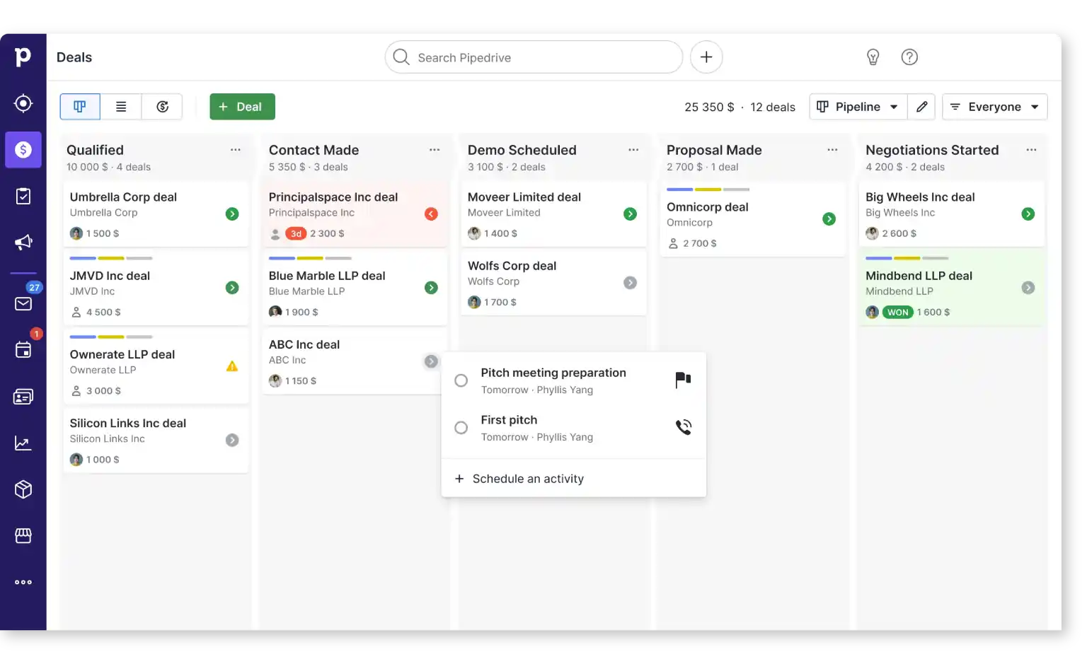Open the Negotiations Started column menu
This screenshot has width=1087, height=664.
pos(1031,149)
